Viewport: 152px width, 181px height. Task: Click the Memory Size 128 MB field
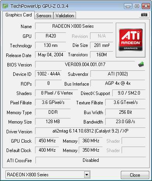coord(53,122)
